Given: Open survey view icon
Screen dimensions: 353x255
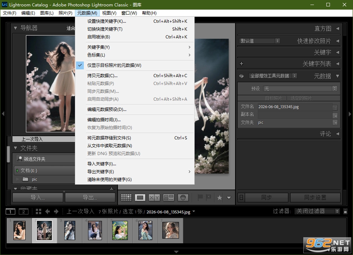Looking at the screenshot, I should (169, 198).
